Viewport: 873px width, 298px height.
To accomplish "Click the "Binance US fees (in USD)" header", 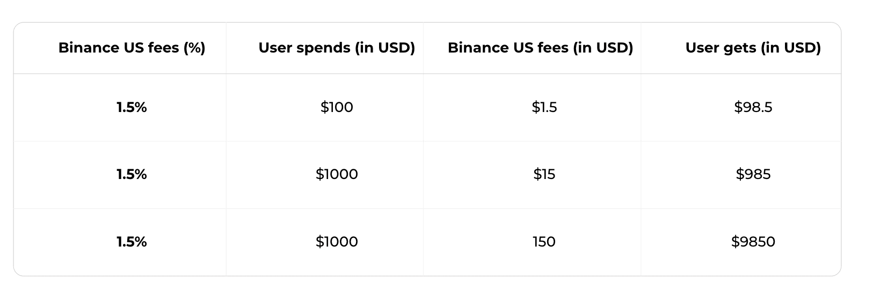I will point(540,48).
